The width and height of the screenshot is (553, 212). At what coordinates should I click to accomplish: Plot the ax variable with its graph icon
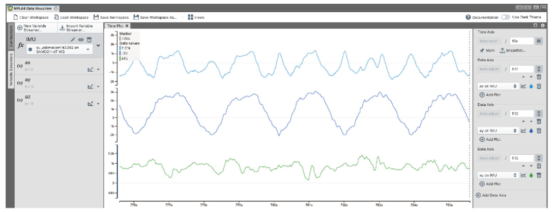(90, 69)
